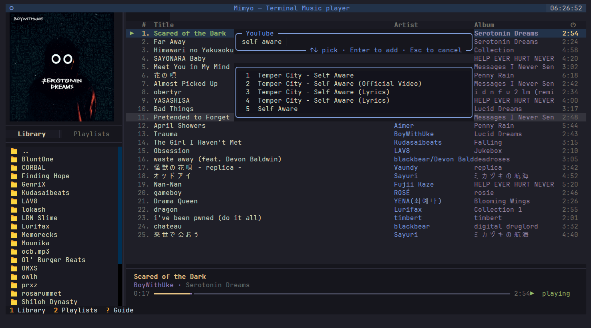Screen dimensions: 591x328
Task: Select track 'Obsession'
Action: (172, 151)
